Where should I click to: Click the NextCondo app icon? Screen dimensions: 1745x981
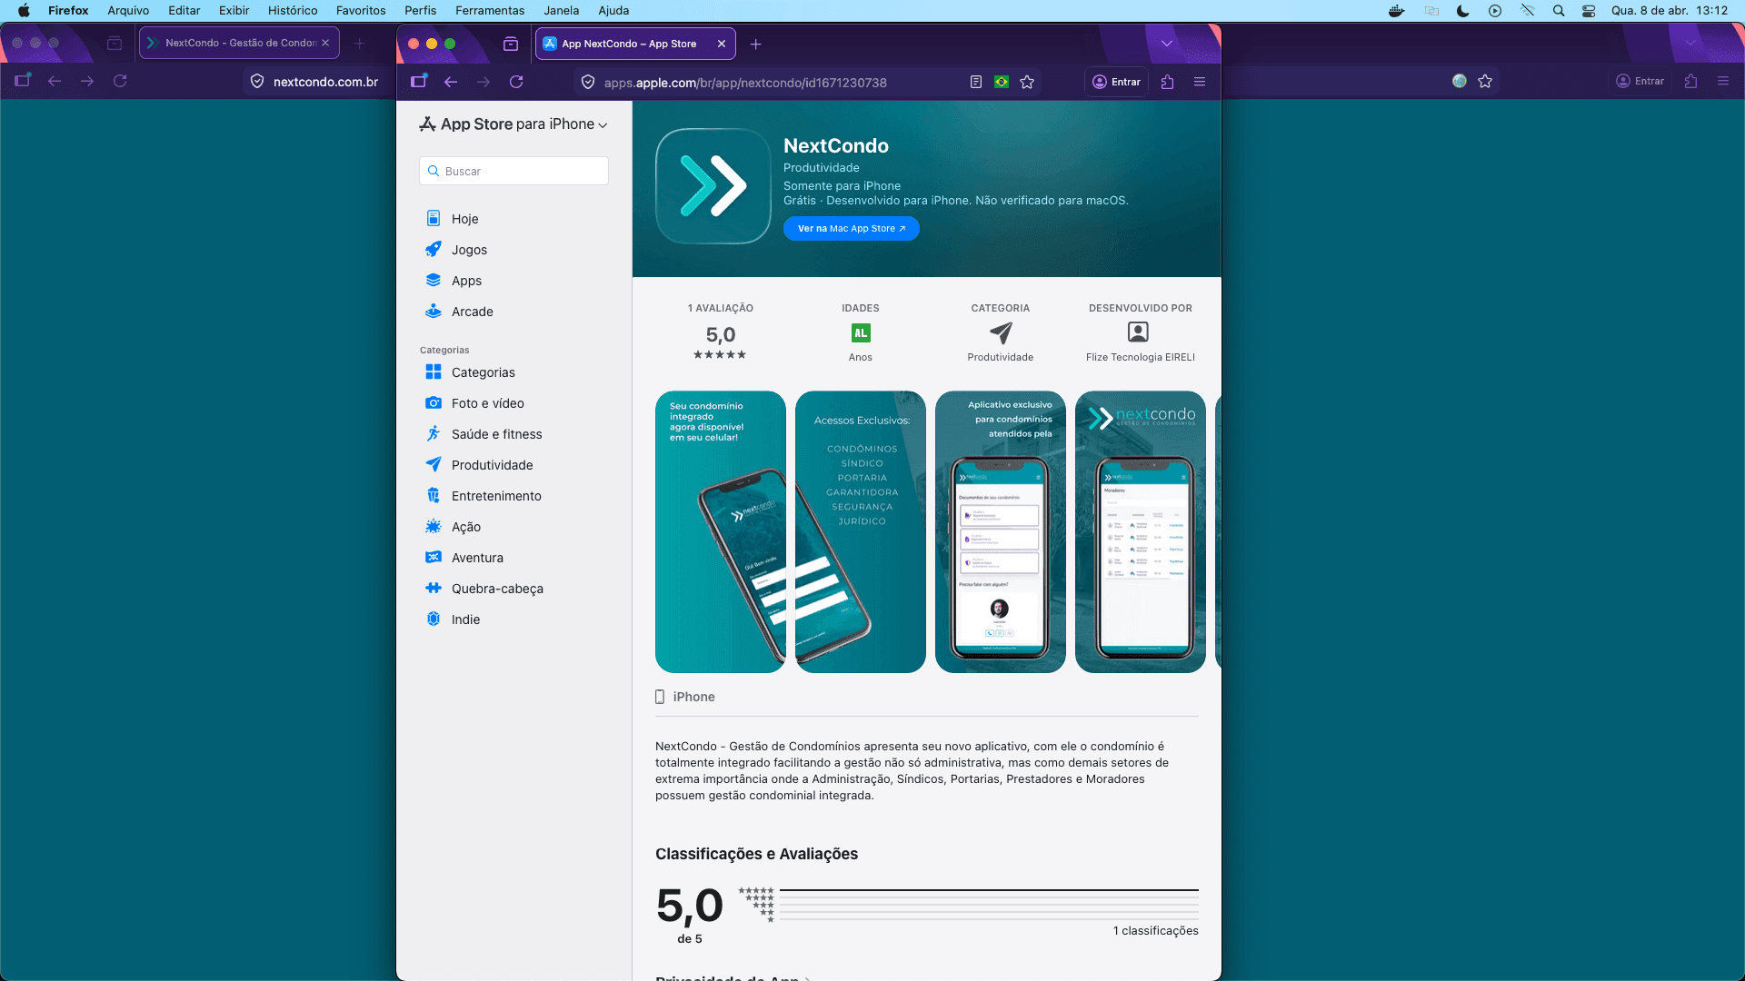[x=713, y=186]
